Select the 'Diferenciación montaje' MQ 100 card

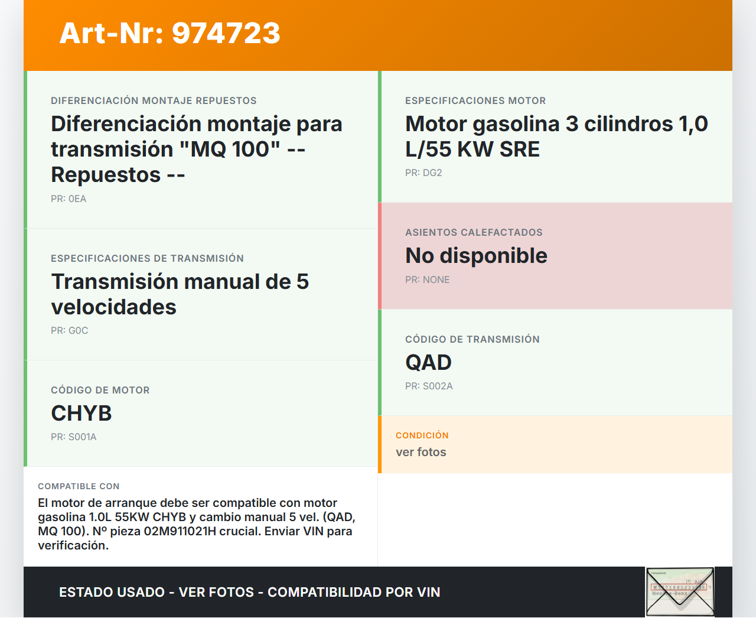coord(201,149)
